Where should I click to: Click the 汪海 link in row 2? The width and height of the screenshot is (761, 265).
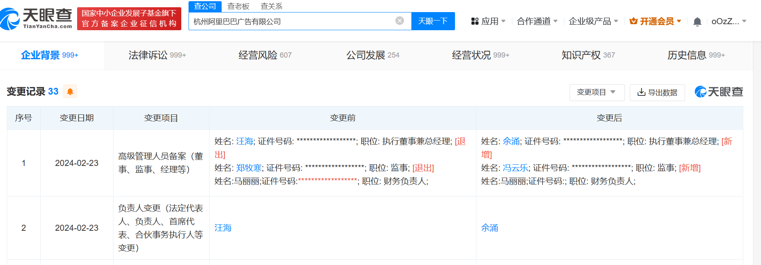[223, 228]
